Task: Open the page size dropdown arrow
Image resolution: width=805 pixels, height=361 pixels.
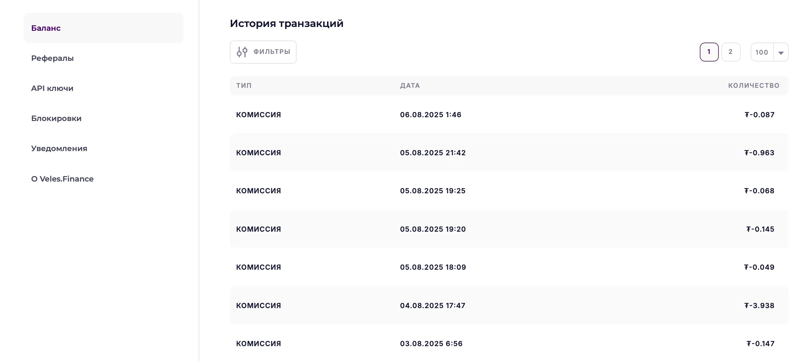Action: pos(781,52)
